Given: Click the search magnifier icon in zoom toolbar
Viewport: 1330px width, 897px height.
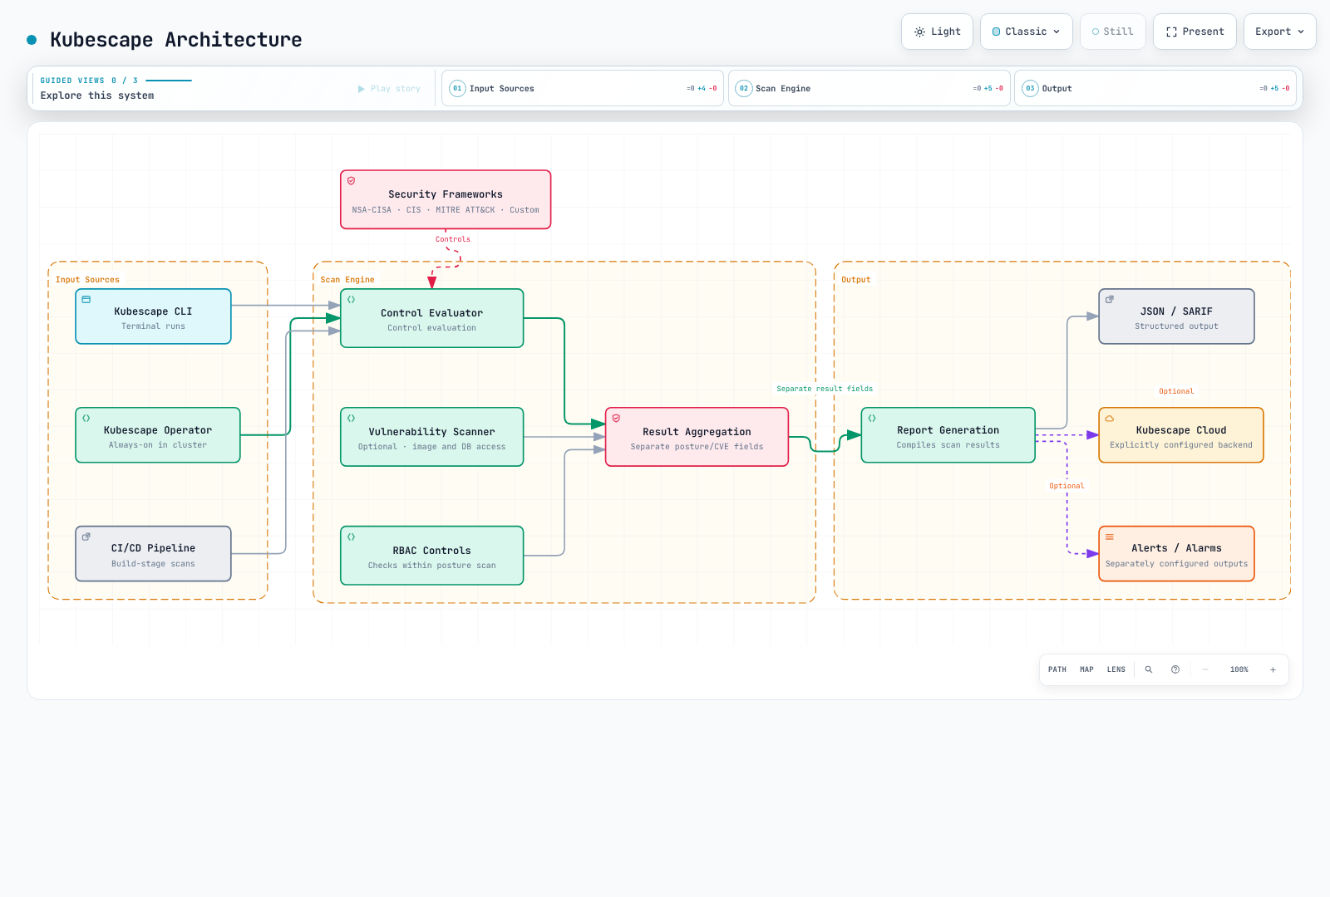Looking at the screenshot, I should point(1149,669).
